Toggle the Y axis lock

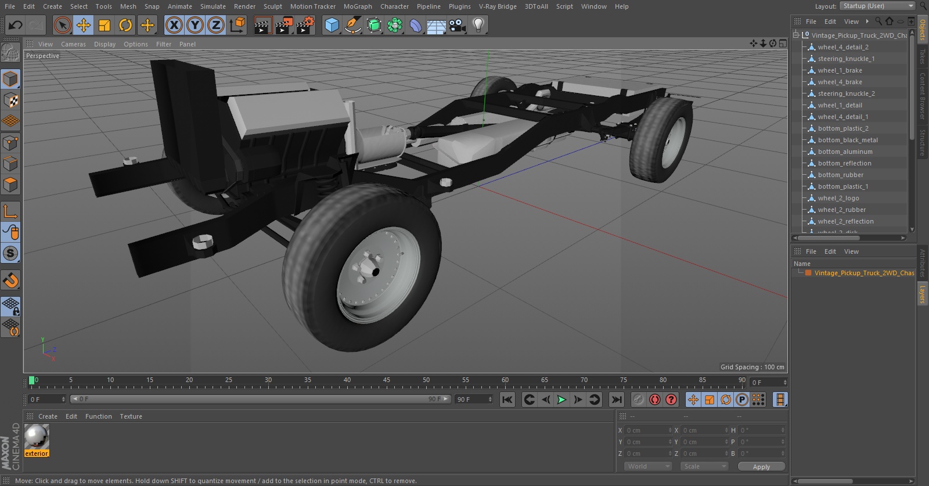point(195,25)
